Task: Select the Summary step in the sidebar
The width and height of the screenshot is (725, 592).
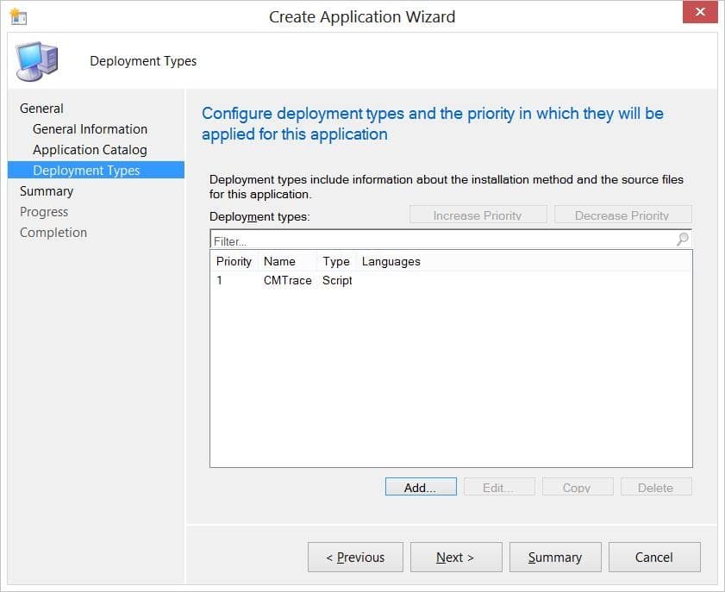Action: point(47,190)
